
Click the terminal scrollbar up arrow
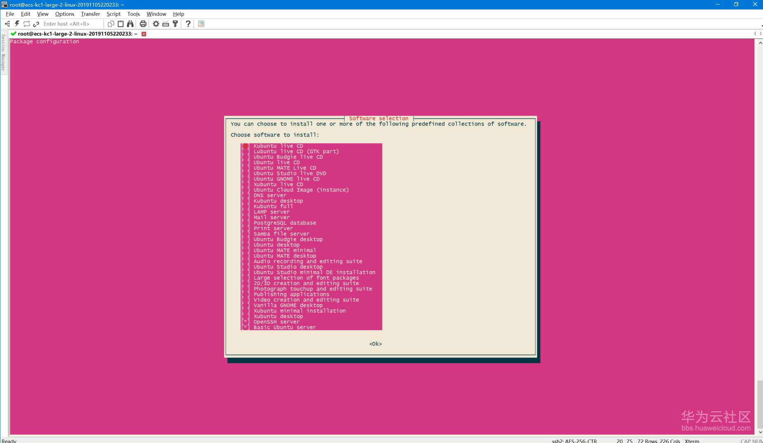click(x=760, y=42)
